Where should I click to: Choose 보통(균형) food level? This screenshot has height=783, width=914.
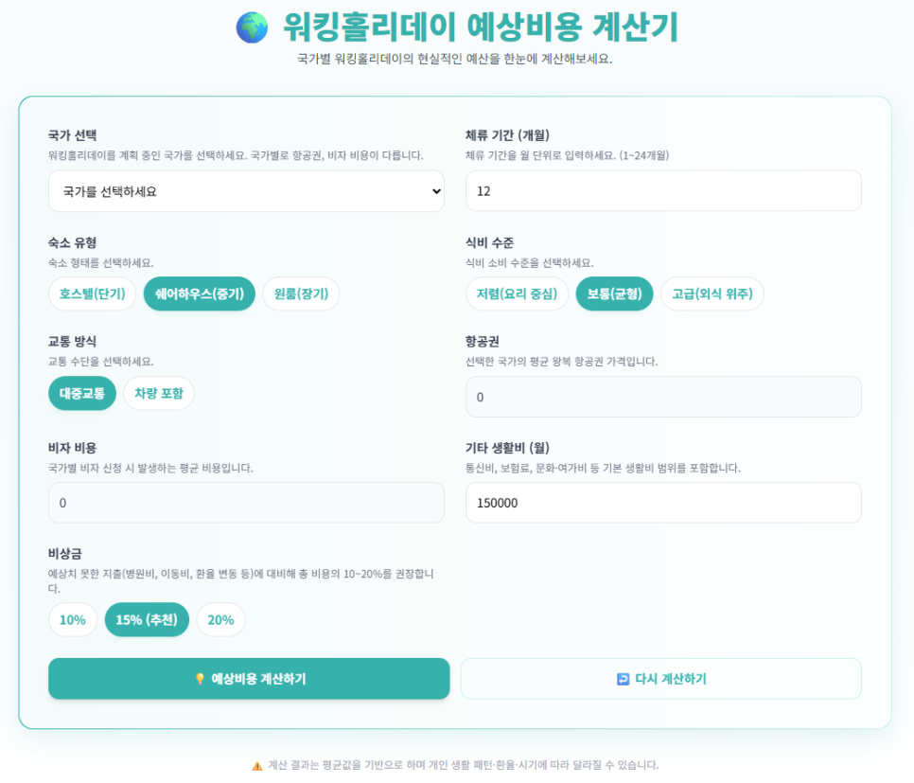tap(614, 294)
